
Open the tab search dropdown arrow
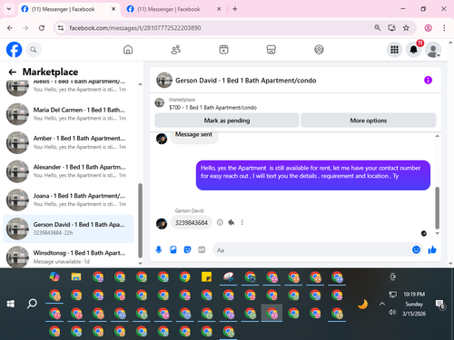9,9
